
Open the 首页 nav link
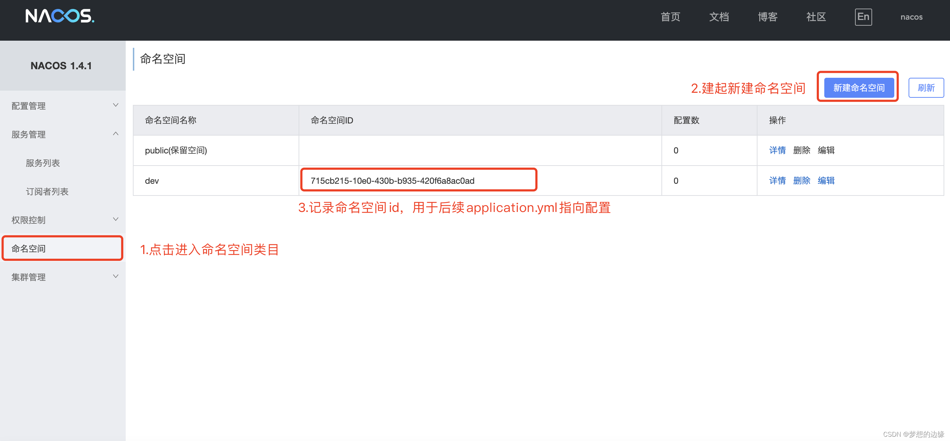click(670, 17)
